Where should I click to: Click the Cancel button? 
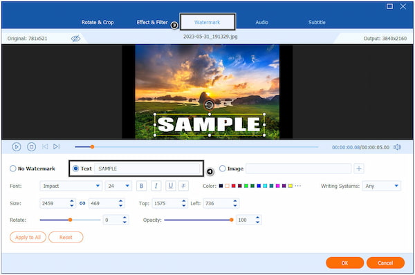(x=385, y=263)
